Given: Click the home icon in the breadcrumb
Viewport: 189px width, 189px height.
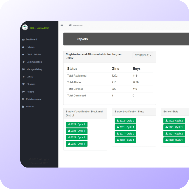Looking at the screenshot, I should [70, 25].
